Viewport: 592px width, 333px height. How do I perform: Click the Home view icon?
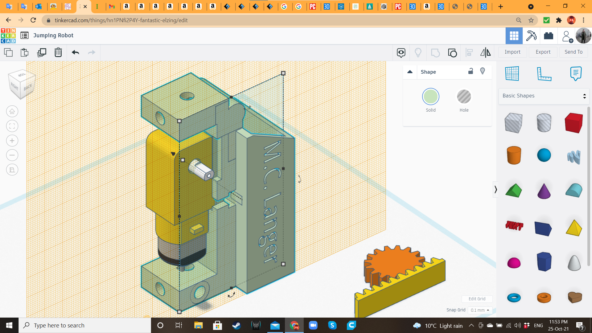point(12,112)
